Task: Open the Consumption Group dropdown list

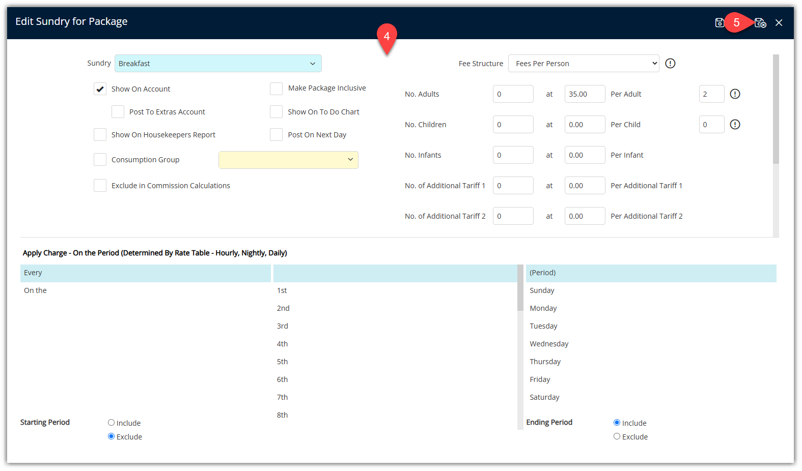Action: (288, 160)
